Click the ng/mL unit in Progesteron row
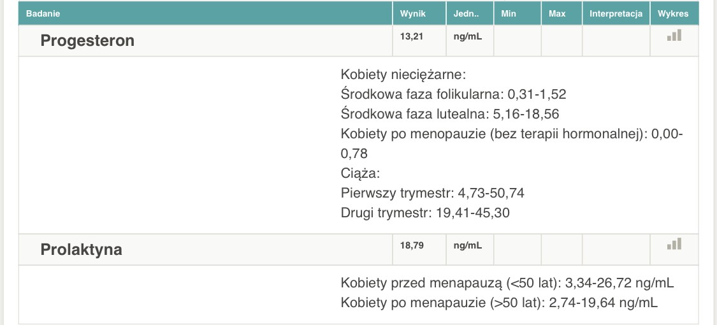Viewport: 717px width, 325px height. [467, 36]
